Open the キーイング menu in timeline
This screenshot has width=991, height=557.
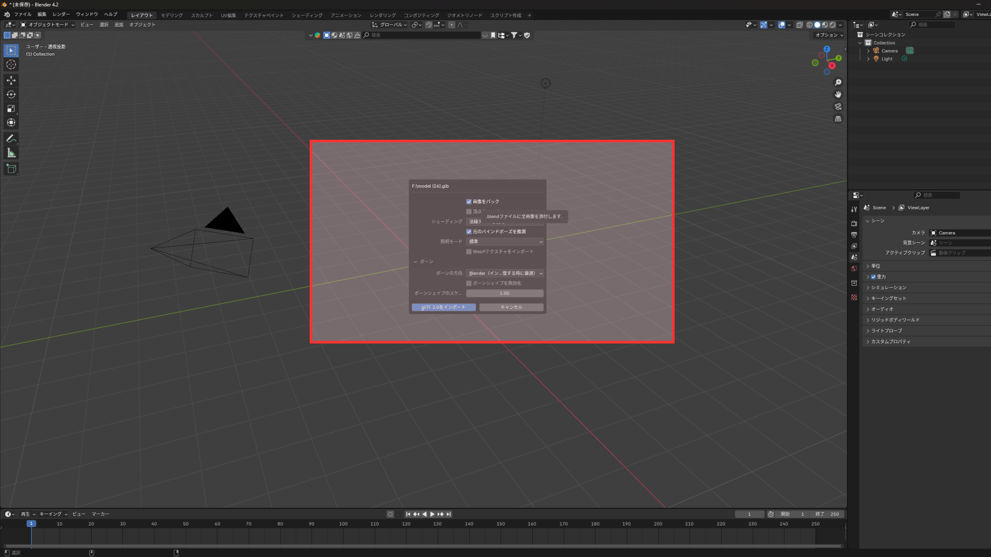click(x=53, y=514)
